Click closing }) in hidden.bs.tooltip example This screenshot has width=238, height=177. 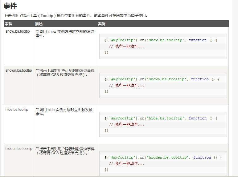point(106,170)
